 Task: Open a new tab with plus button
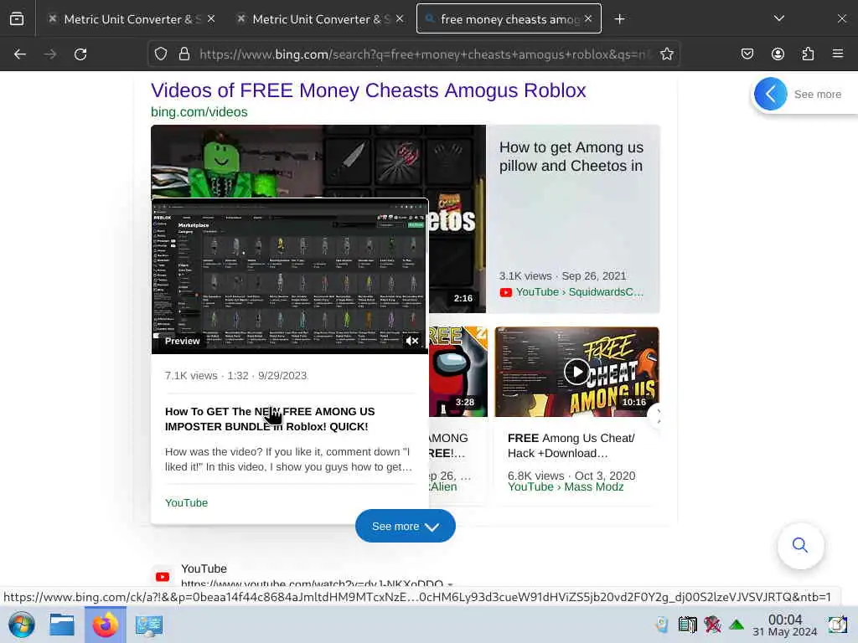pyautogui.click(x=619, y=19)
